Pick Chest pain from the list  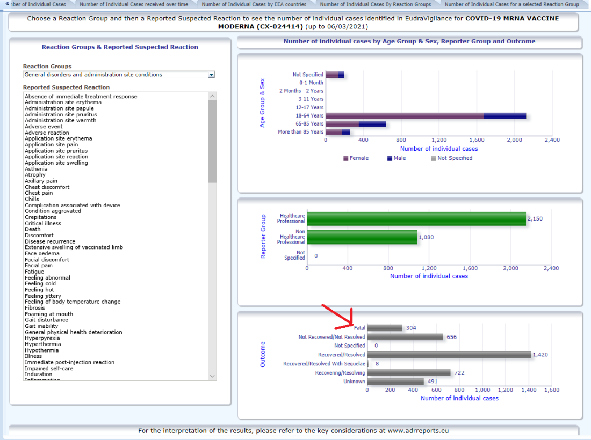pyautogui.click(x=39, y=193)
